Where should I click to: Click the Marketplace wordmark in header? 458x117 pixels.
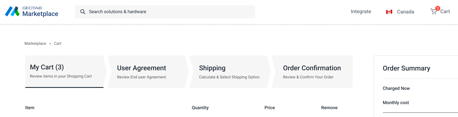40,14
